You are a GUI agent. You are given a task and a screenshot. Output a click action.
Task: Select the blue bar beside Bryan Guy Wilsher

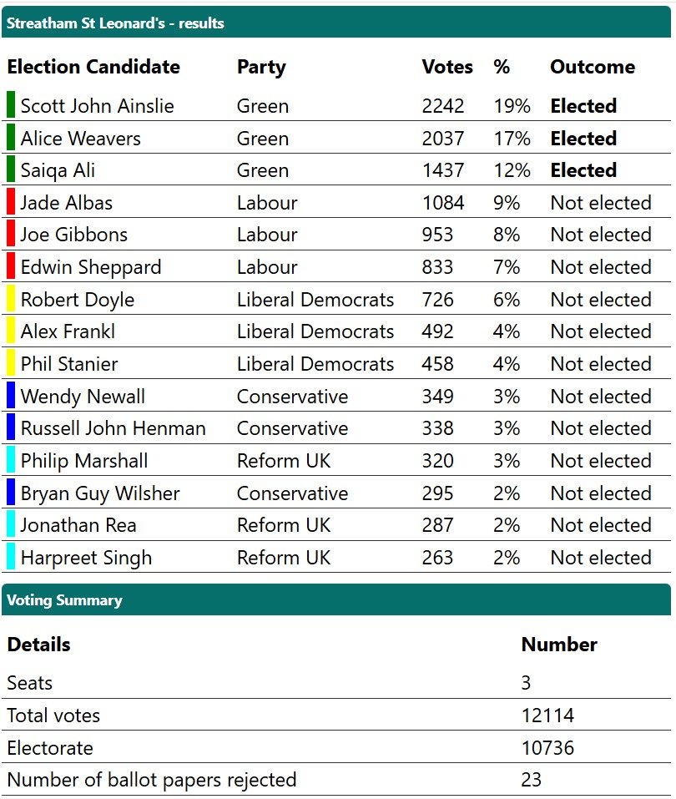pos(10,493)
